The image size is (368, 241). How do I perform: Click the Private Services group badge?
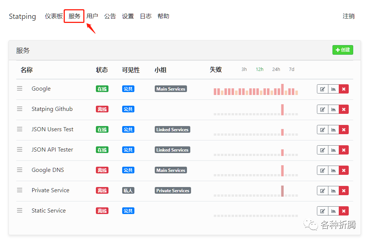point(173,190)
